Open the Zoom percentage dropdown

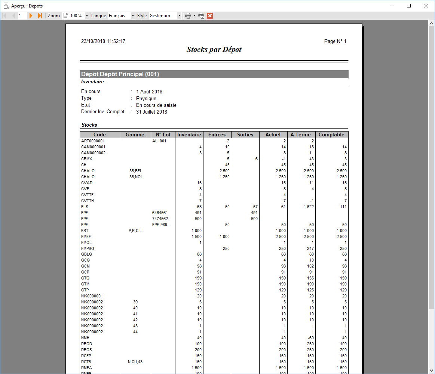click(x=87, y=16)
